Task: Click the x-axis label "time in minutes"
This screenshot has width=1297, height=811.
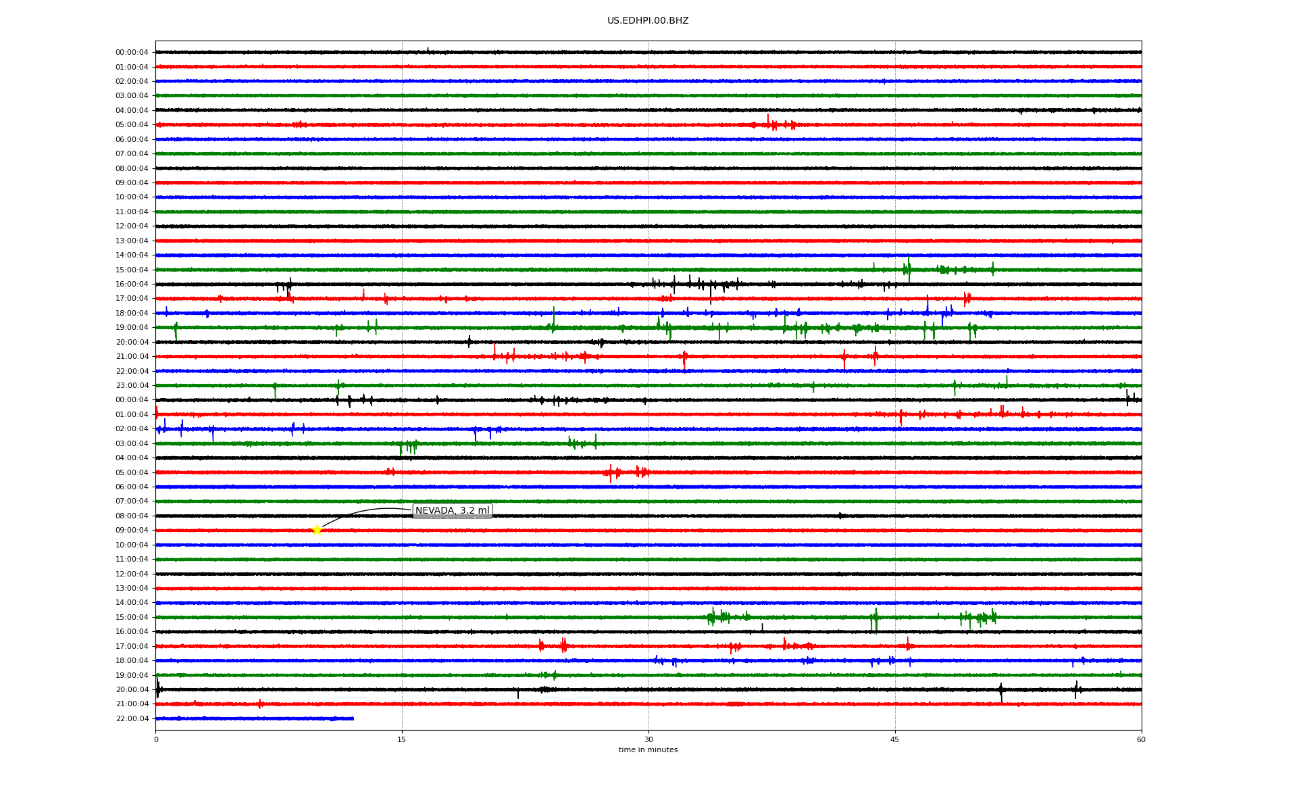Action: pos(648,749)
